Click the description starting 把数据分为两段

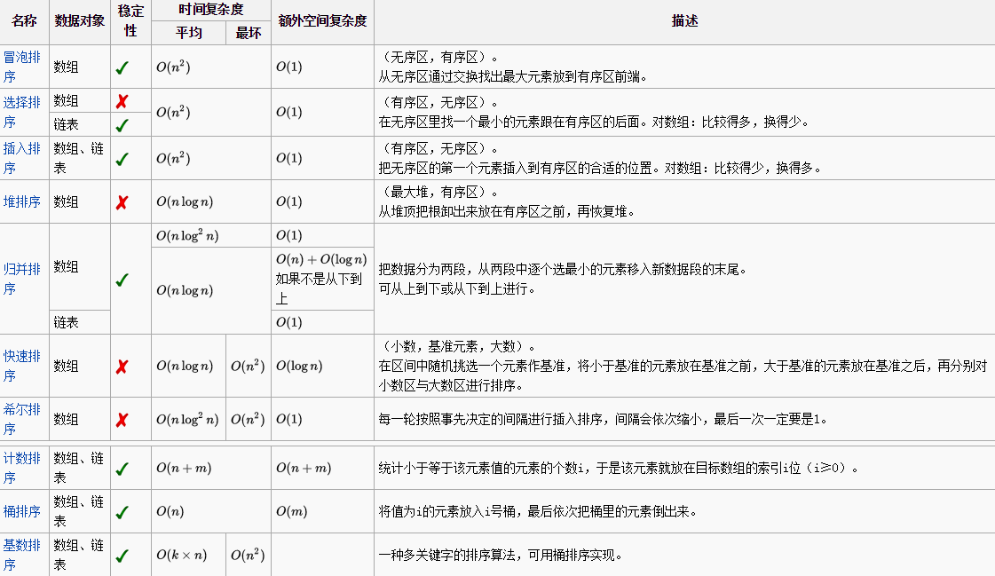point(562,270)
